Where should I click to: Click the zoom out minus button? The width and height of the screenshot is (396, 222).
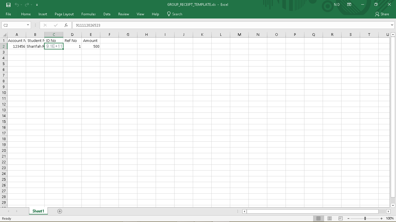click(348, 219)
